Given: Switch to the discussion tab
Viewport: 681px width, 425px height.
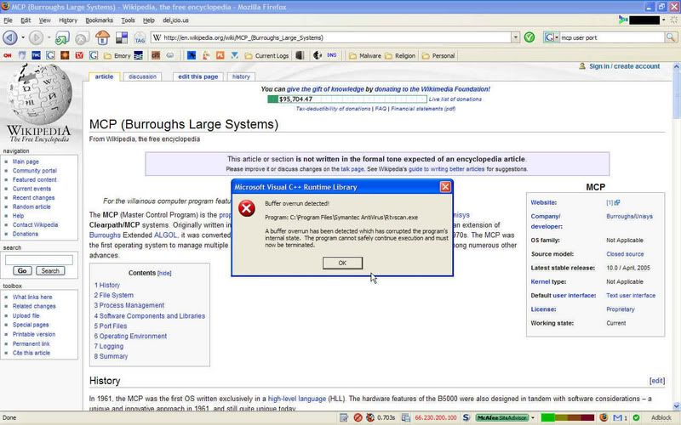Looking at the screenshot, I should (142, 76).
